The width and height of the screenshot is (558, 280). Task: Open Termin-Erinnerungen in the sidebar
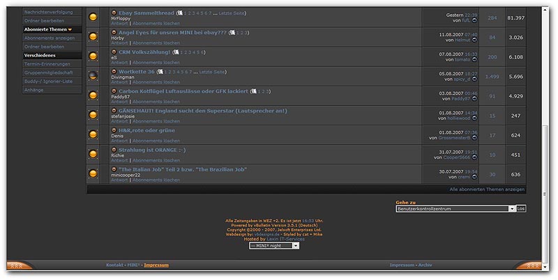[47, 64]
